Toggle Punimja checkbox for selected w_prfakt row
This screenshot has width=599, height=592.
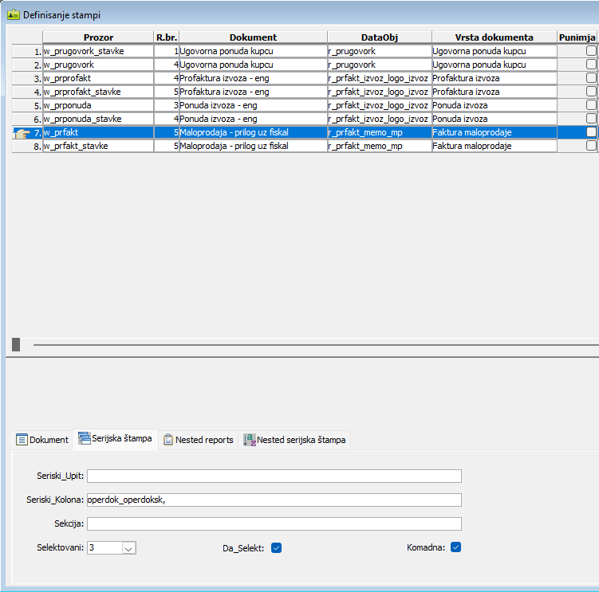click(591, 132)
